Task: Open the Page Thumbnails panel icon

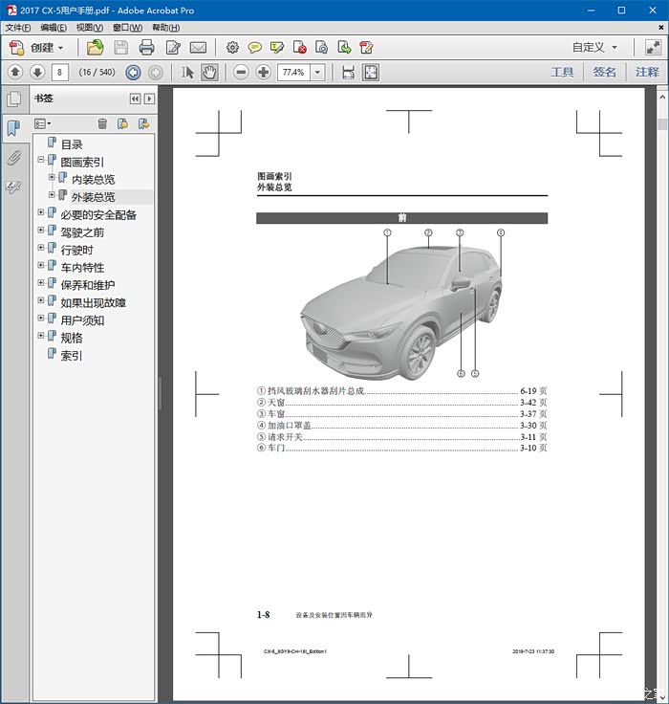Action: tap(13, 99)
